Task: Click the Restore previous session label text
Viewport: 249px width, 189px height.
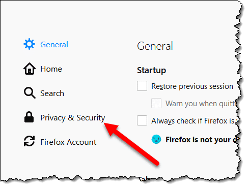Action: tap(192, 86)
